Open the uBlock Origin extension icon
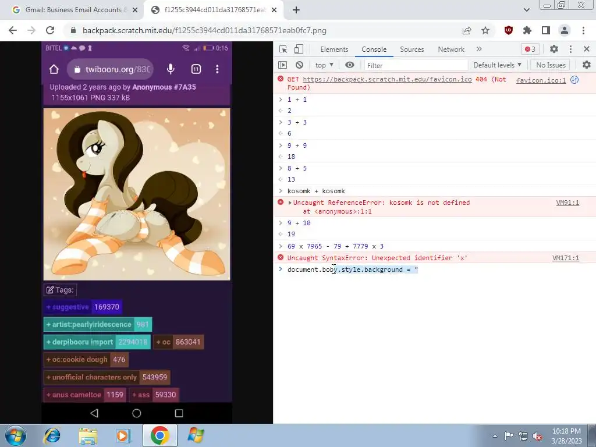The width and height of the screenshot is (596, 447). (509, 30)
